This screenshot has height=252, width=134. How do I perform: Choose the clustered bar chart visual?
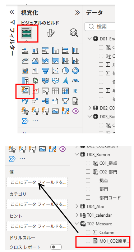pyautogui.click(x=45, y=50)
